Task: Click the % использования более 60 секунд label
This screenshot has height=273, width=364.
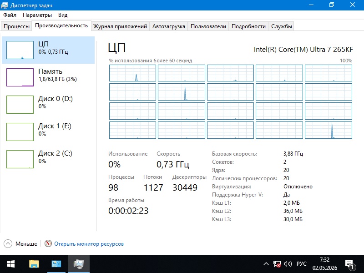Action: coord(151,61)
